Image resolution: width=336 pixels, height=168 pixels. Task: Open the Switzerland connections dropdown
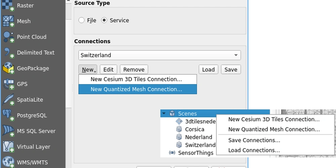160,55
